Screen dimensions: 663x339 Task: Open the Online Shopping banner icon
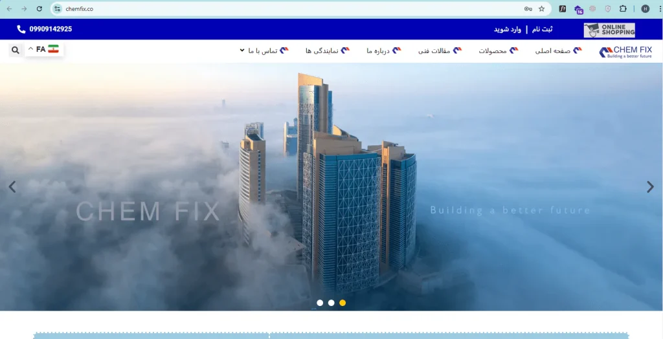(x=609, y=30)
